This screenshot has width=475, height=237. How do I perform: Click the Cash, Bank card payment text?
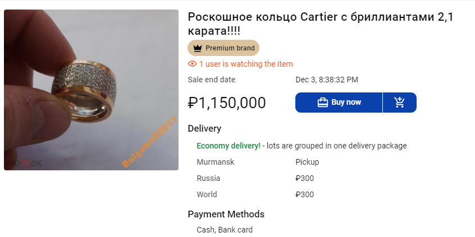tap(225, 230)
